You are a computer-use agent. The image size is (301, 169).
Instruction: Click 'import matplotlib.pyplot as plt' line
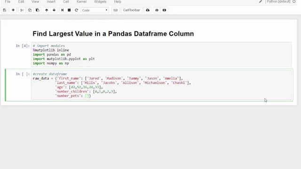click(64, 59)
